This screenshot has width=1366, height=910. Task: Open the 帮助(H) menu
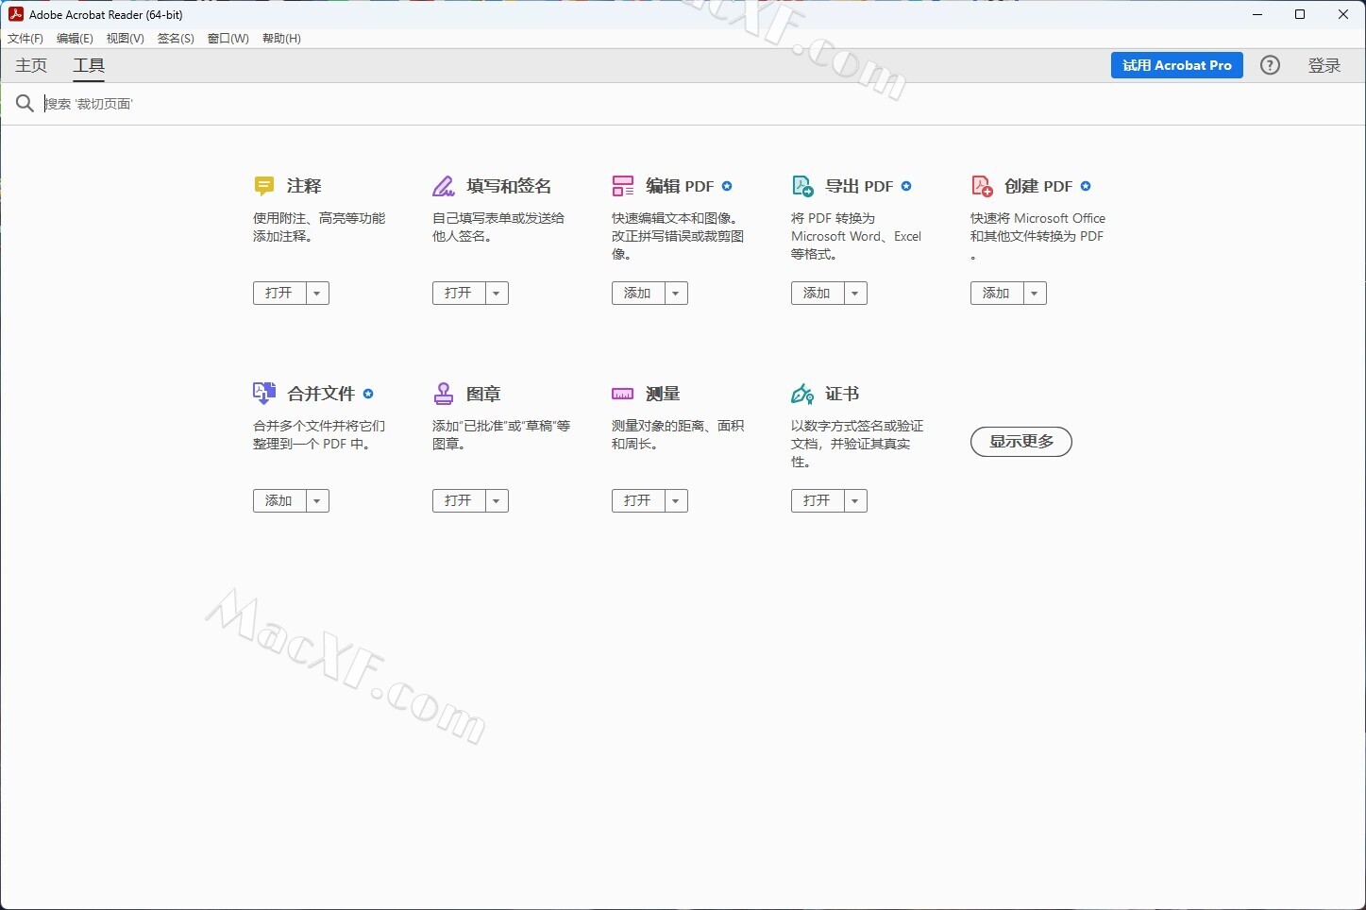tap(281, 39)
